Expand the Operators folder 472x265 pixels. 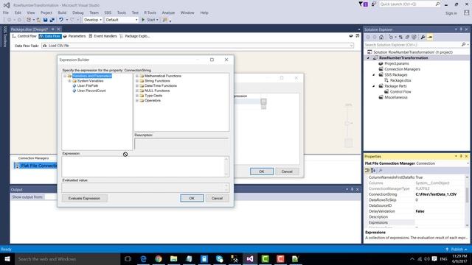coord(137,100)
